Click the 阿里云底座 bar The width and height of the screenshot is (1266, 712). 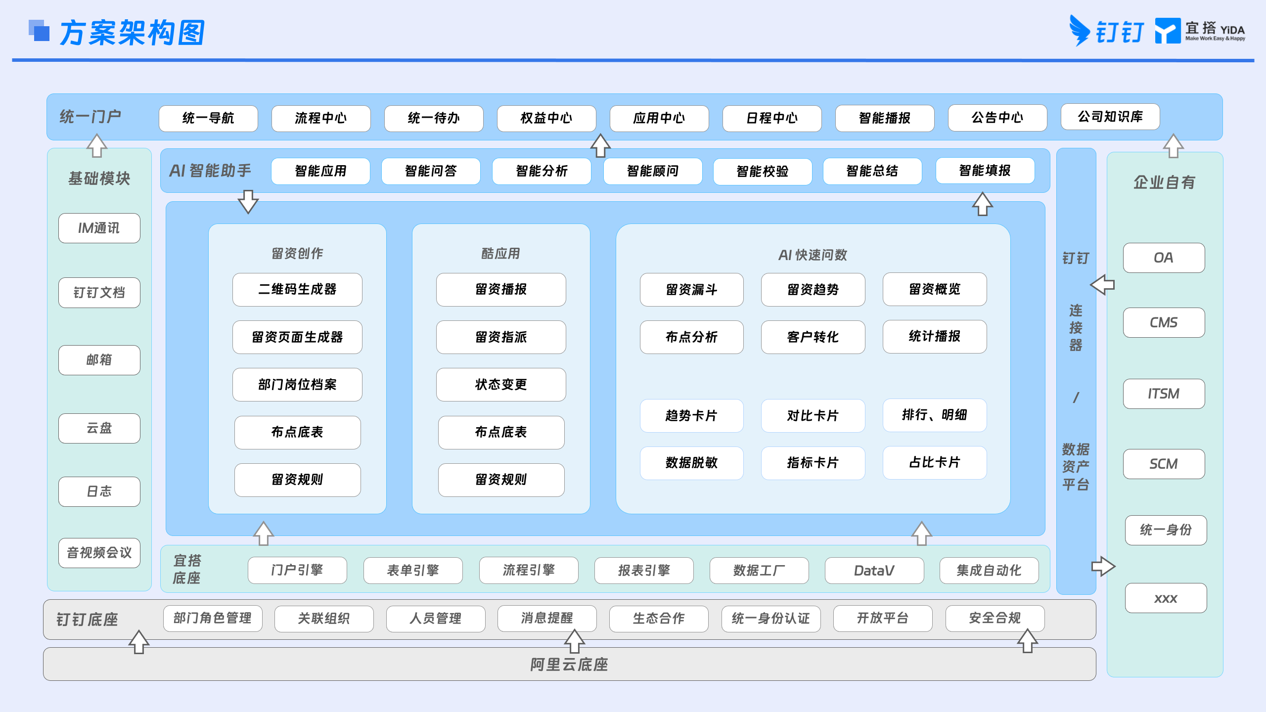(569, 664)
